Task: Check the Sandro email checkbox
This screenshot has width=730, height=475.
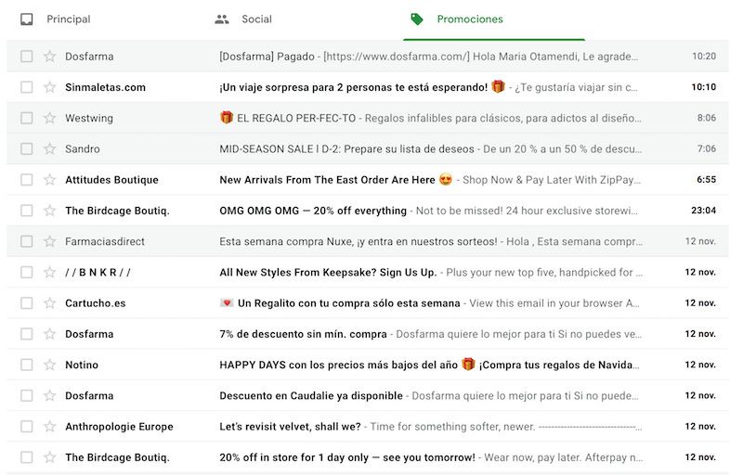Action: point(27,148)
